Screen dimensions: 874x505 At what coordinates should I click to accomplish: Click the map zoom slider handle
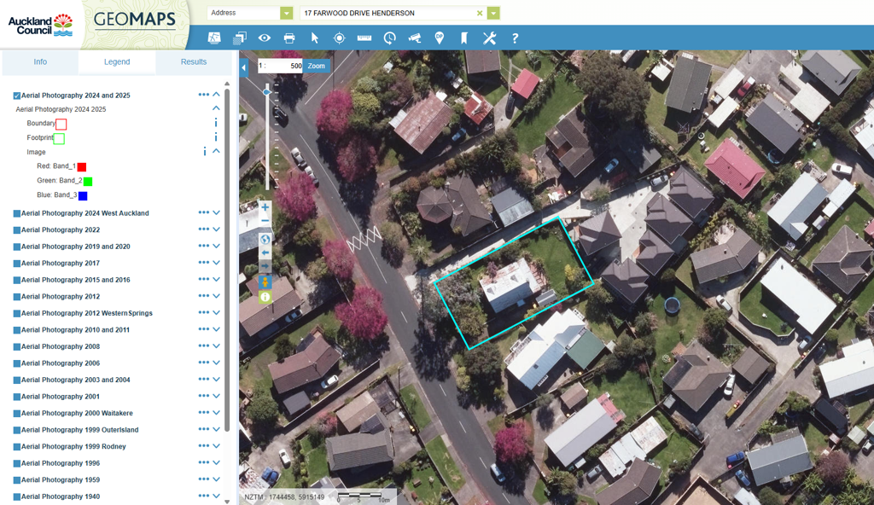click(267, 91)
